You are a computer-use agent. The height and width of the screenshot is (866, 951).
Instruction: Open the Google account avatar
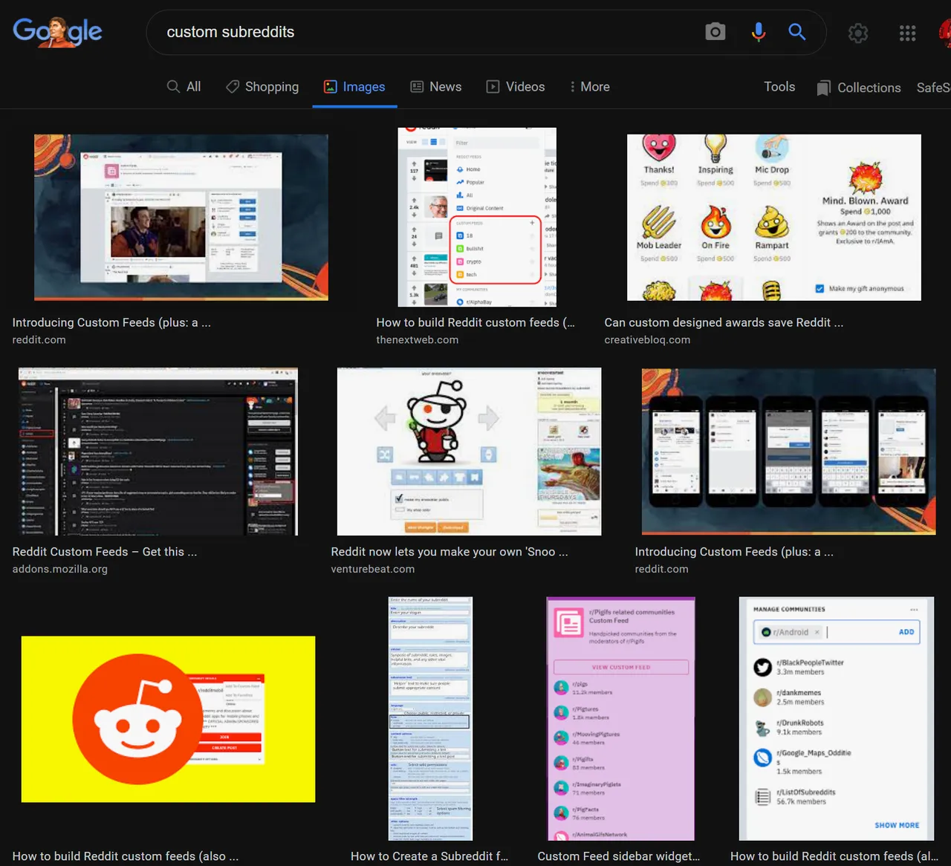point(944,33)
